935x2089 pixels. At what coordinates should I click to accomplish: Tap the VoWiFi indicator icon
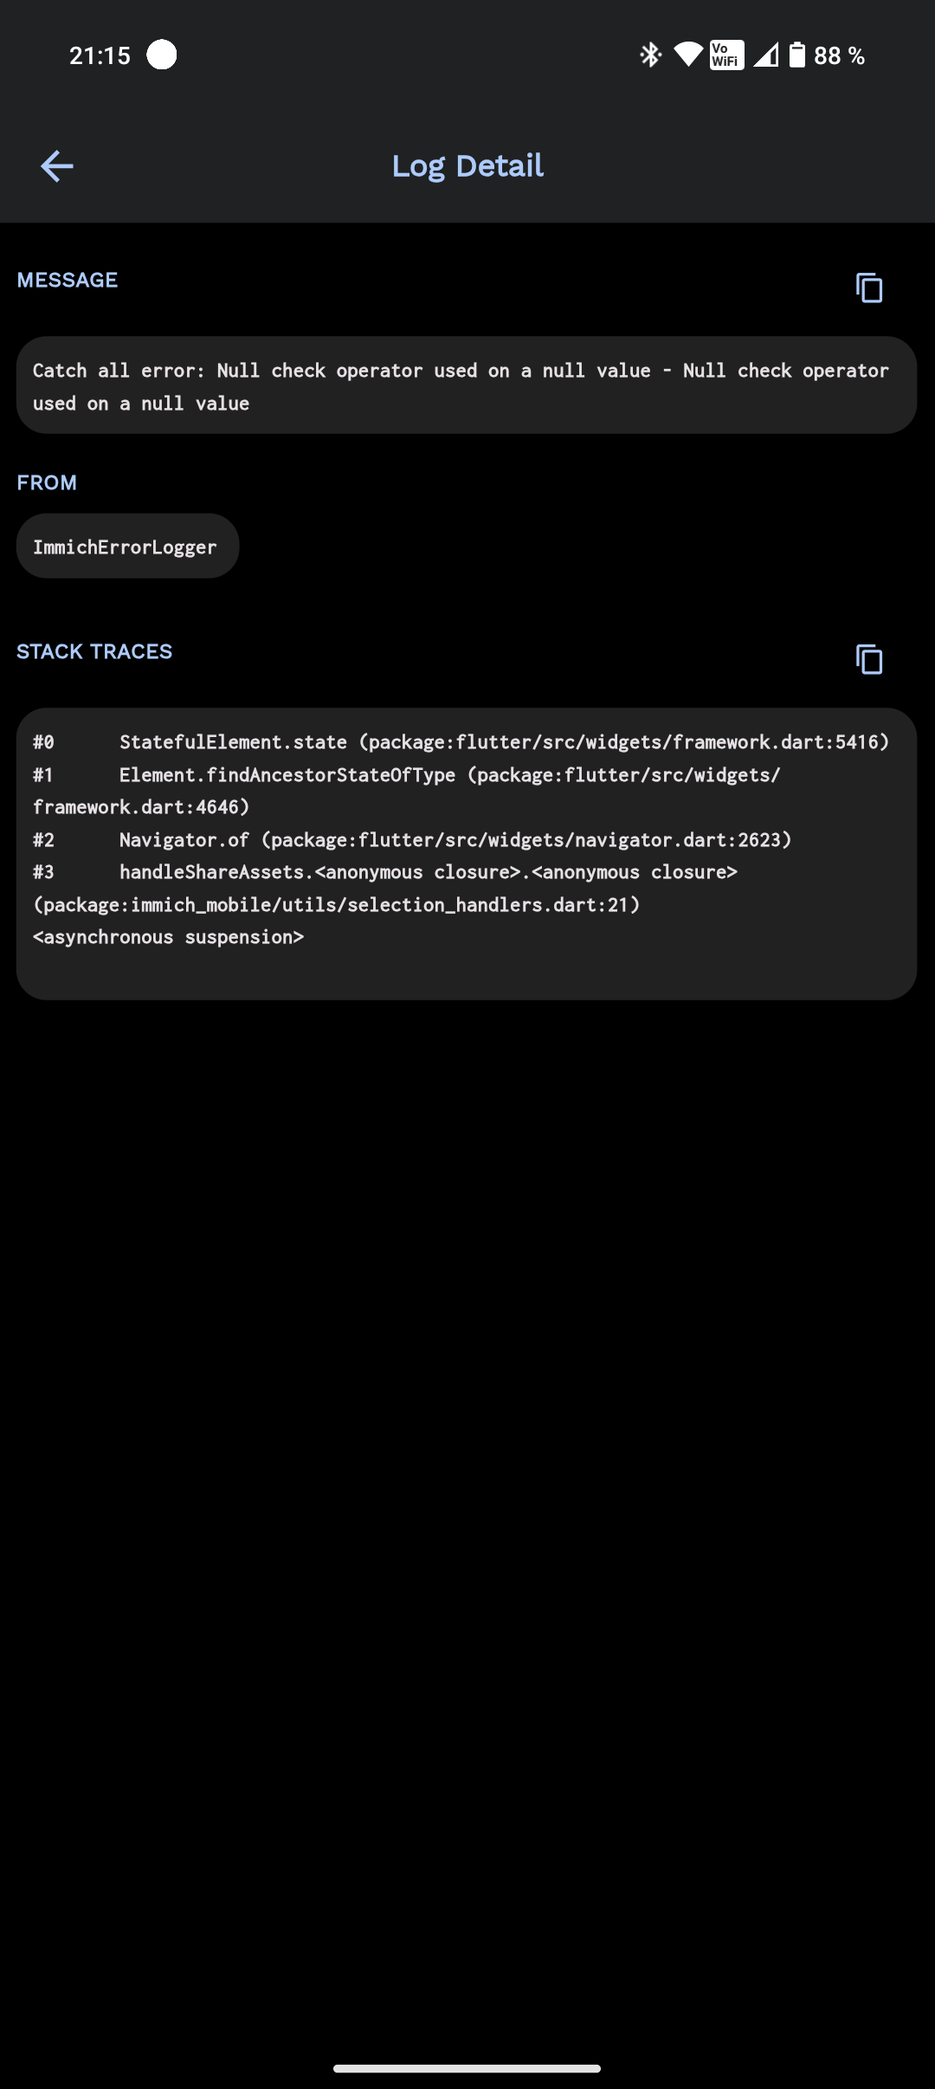726,55
